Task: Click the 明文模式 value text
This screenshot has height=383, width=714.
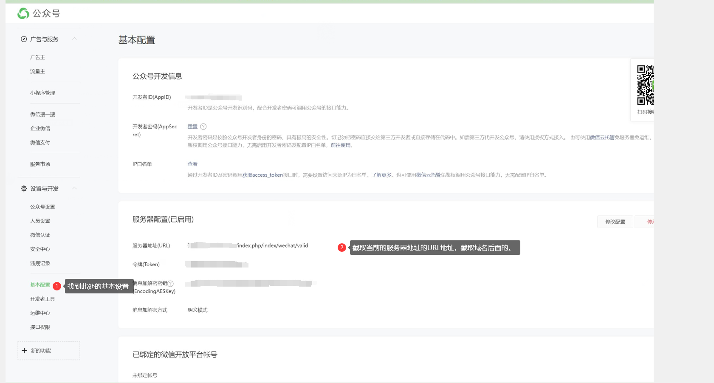Action: 198,310
